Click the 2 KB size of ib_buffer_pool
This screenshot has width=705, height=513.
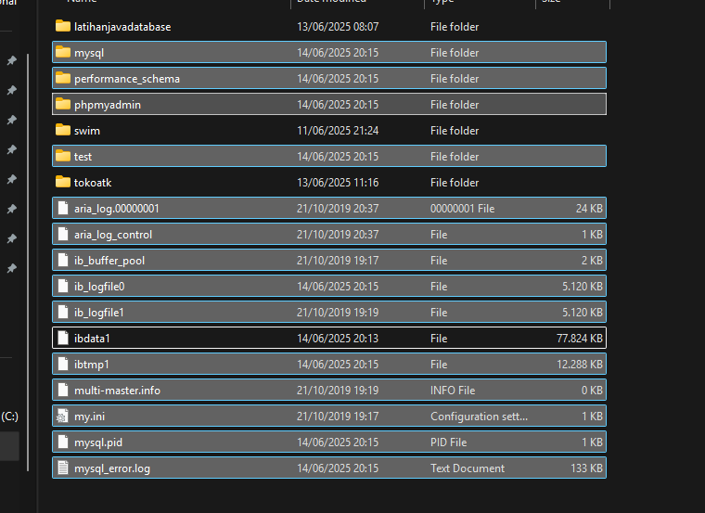click(x=592, y=261)
